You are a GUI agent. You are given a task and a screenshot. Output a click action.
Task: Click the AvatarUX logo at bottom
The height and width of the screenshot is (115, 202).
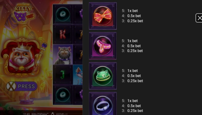59,114
